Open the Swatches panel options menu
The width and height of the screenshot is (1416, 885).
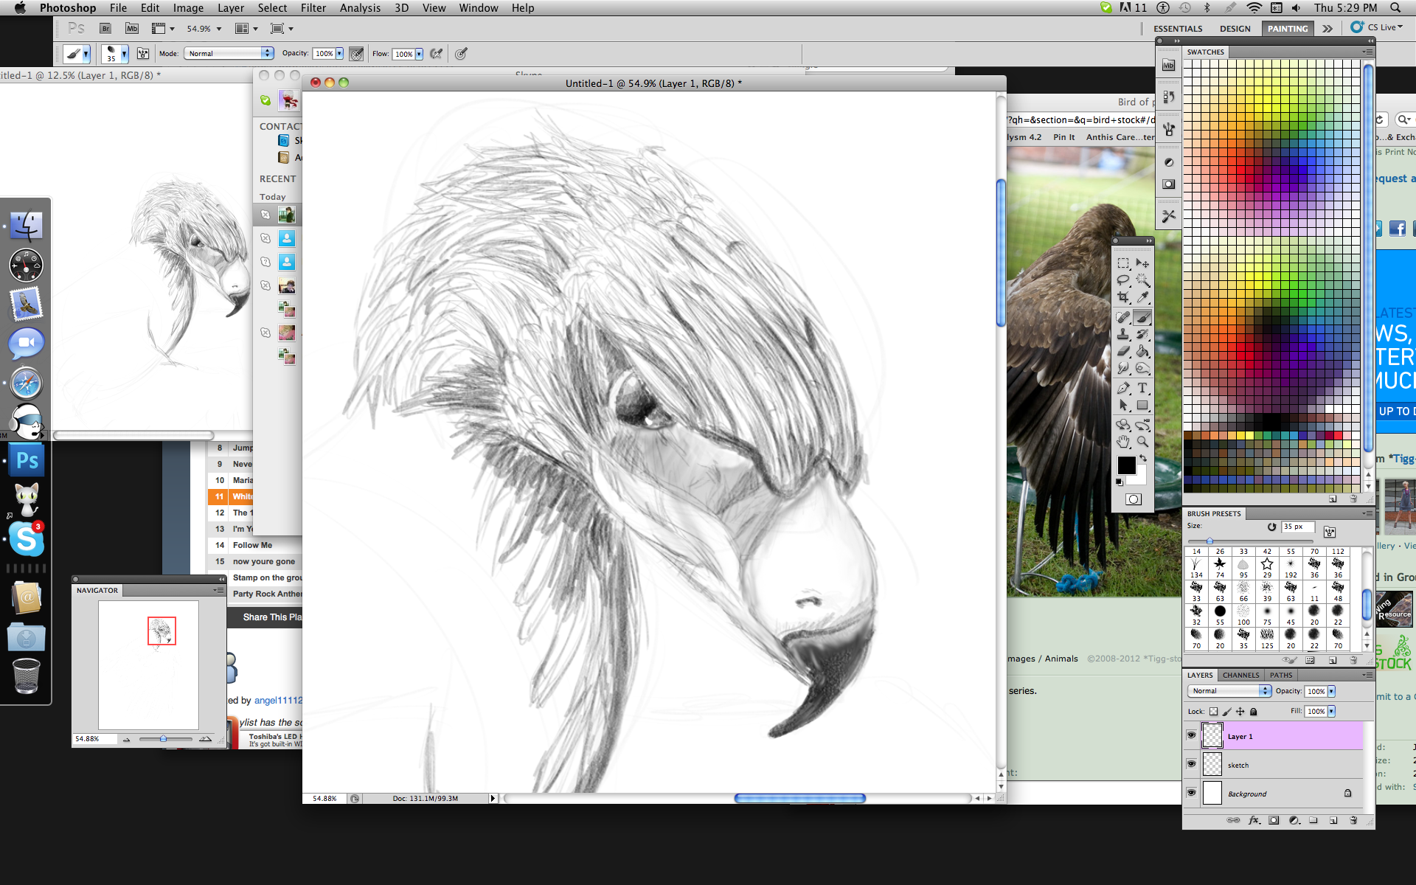(x=1367, y=52)
